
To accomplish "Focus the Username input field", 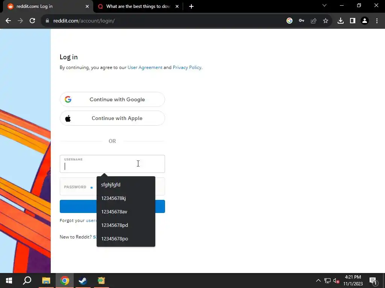I will coord(112,164).
